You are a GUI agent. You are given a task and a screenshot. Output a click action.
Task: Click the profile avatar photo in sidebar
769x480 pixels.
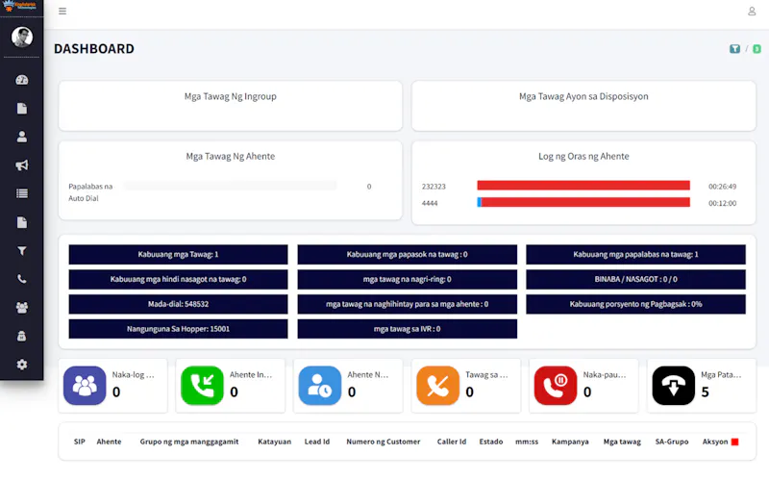[21, 37]
